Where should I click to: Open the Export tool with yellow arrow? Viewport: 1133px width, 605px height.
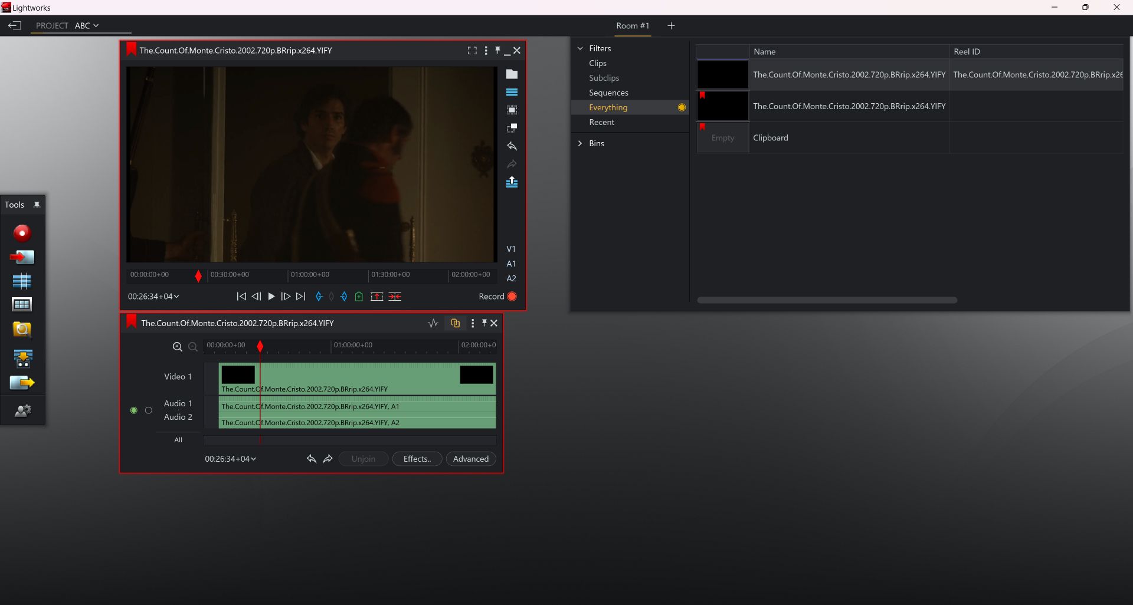[22, 383]
